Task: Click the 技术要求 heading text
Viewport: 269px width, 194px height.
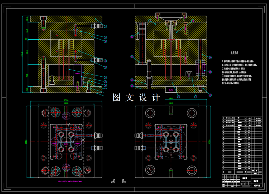Action: pyautogui.click(x=234, y=53)
